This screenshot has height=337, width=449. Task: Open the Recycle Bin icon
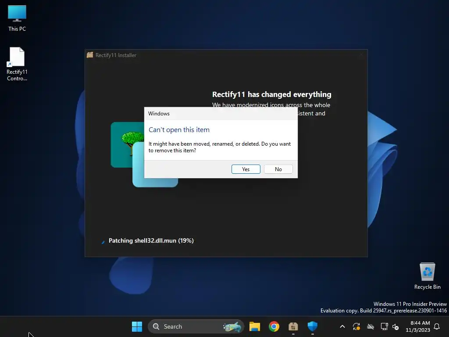pos(427,276)
